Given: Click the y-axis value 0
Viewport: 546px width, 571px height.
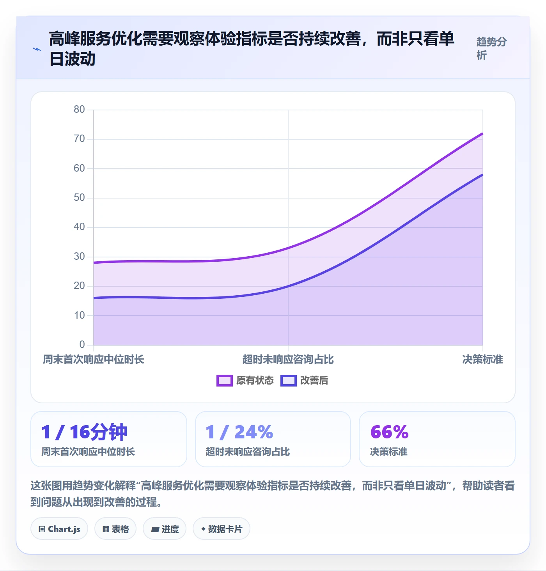Looking at the screenshot, I should (x=82, y=345).
